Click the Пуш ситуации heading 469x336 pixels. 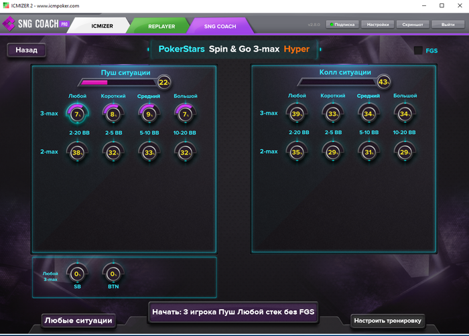coord(126,73)
